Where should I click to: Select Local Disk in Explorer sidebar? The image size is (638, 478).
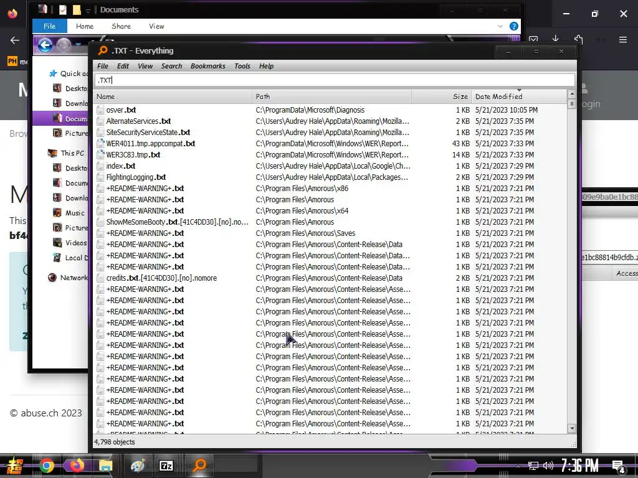(x=70, y=258)
